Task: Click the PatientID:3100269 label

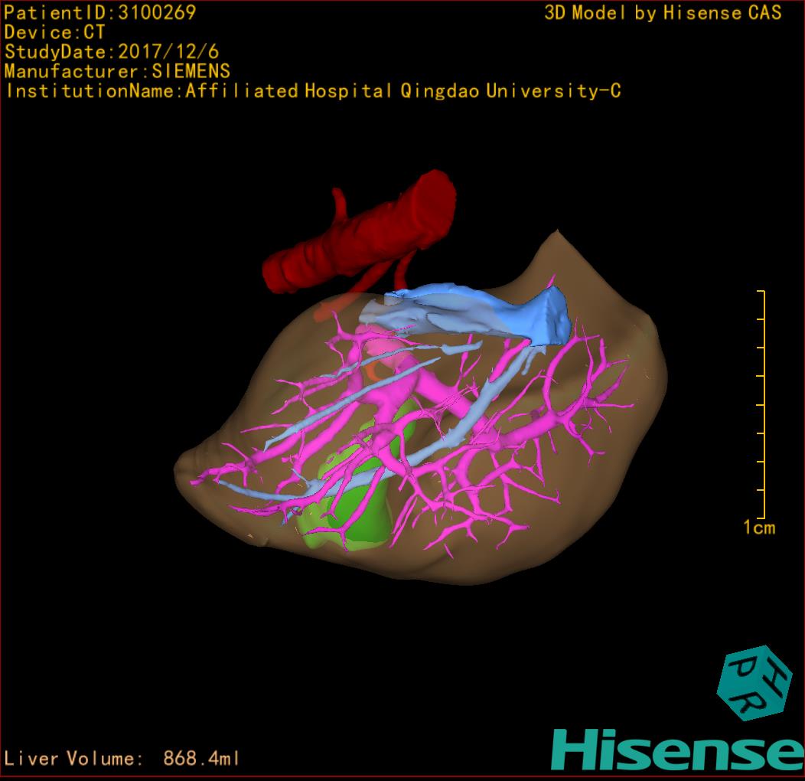Action: click(100, 12)
